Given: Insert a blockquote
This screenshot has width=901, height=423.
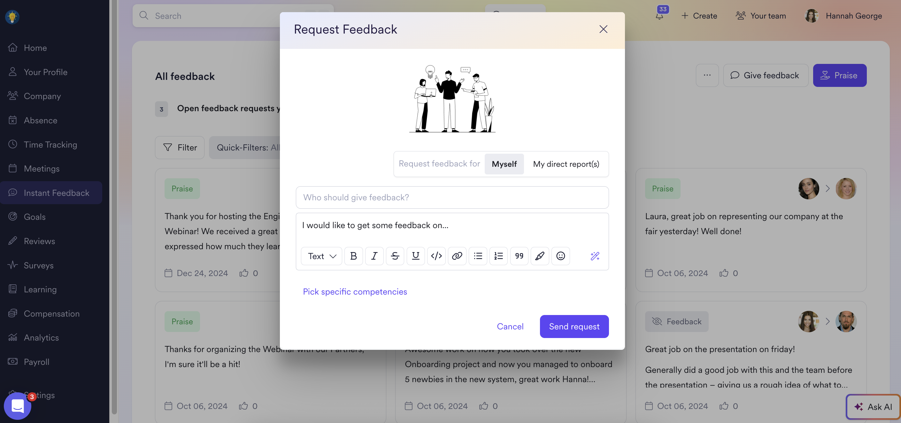Looking at the screenshot, I should coord(519,256).
